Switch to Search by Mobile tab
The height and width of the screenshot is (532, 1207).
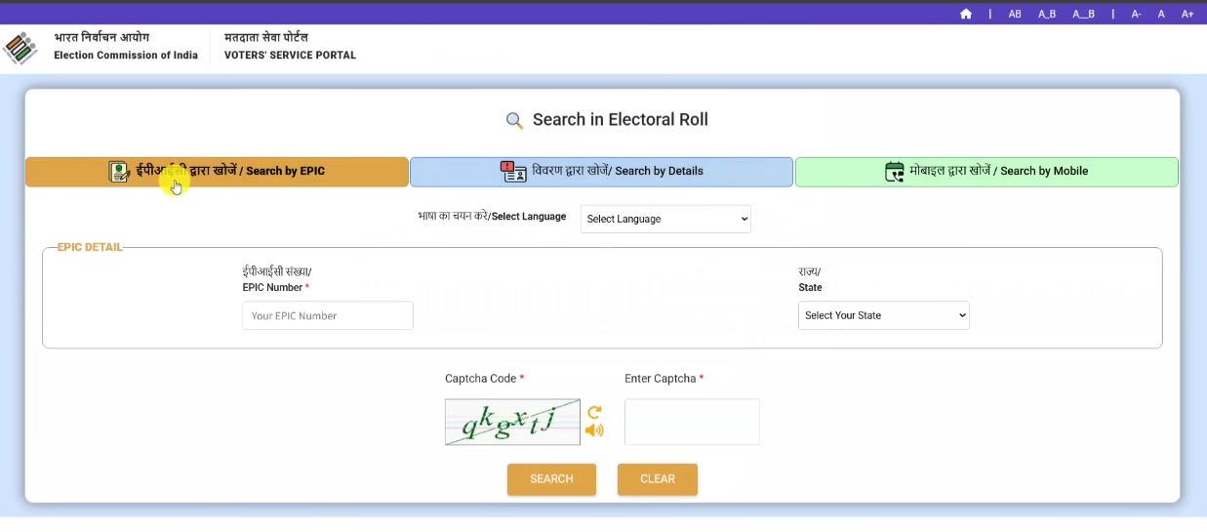(986, 172)
